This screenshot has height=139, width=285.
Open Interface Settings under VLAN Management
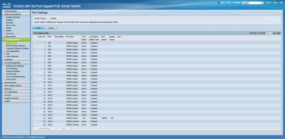13,71
